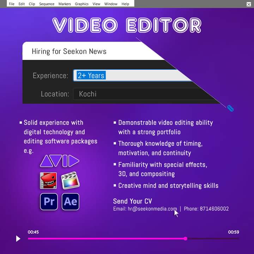Open the Window menu
Screen dimensions: 254x254
[x=111, y=4]
